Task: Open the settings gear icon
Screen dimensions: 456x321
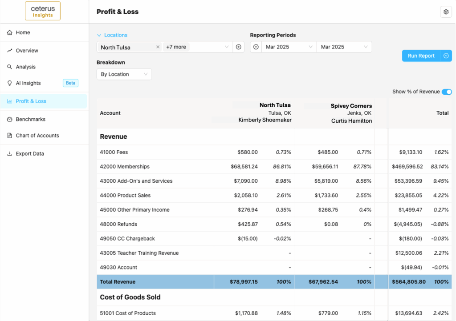Action: [x=446, y=12]
